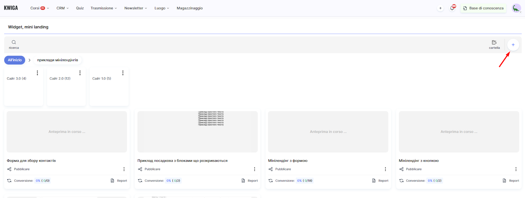
Task: Open Report for Приклад посадкова card
Action: tap(250, 181)
